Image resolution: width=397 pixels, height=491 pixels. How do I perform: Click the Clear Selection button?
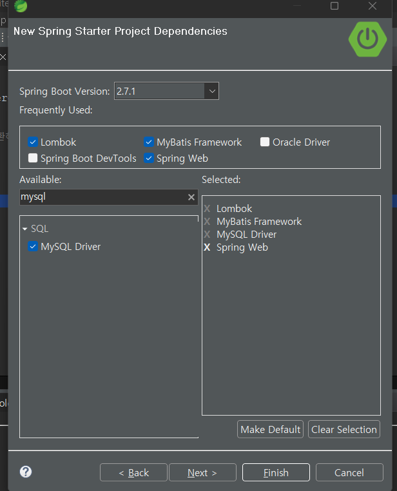click(x=344, y=429)
